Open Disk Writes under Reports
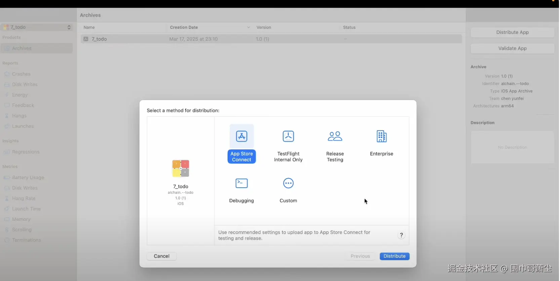This screenshot has height=281, width=560. [x=25, y=84]
